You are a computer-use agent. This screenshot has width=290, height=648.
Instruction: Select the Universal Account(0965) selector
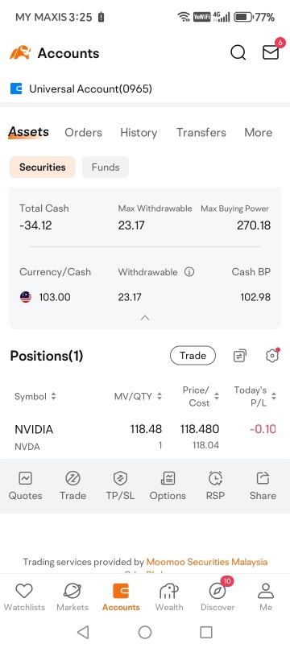81,89
